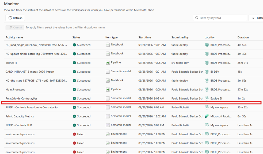The width and height of the screenshot is (263, 154).
Task: Click the Semantic model icon for Fabric Capacity Metrics
Action: click(108, 116)
